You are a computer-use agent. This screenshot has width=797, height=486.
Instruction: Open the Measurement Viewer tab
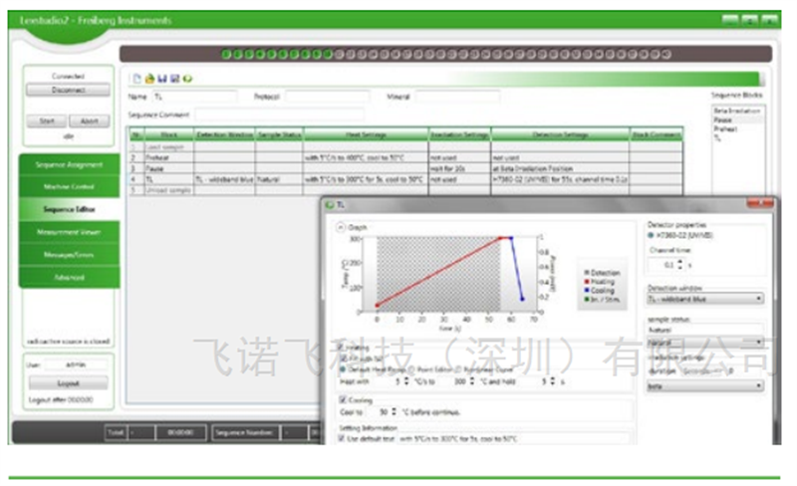[70, 232]
